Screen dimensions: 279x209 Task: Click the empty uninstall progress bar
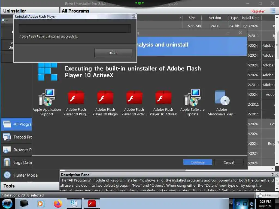75,28
